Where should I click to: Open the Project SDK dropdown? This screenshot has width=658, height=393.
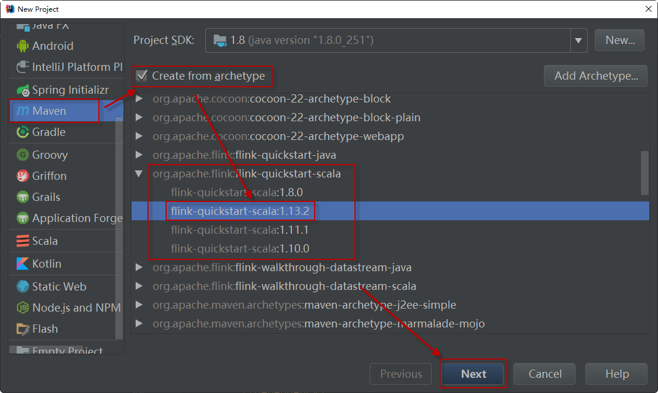[x=578, y=40]
